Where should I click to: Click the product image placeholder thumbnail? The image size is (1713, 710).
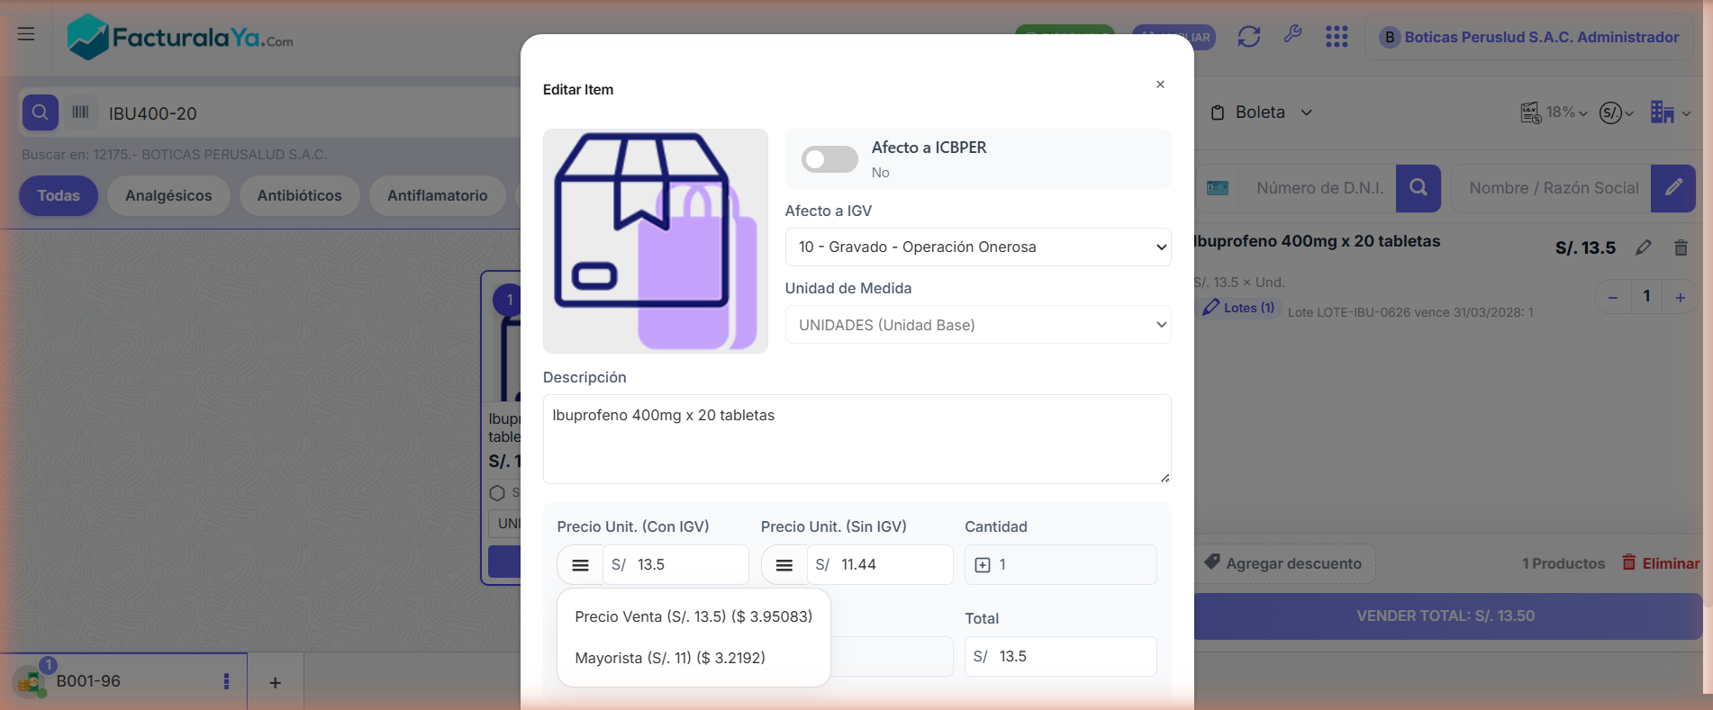[x=656, y=241]
